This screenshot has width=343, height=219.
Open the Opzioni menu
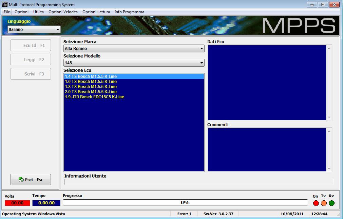pos(21,12)
